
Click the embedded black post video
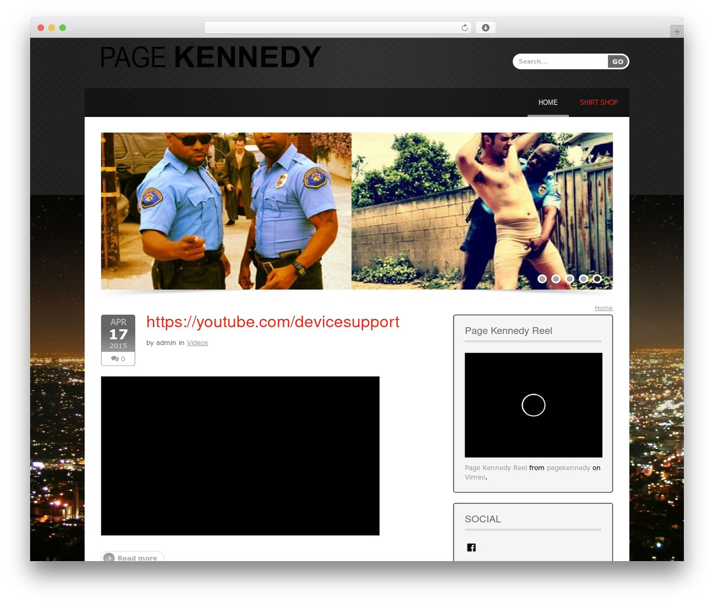240,456
